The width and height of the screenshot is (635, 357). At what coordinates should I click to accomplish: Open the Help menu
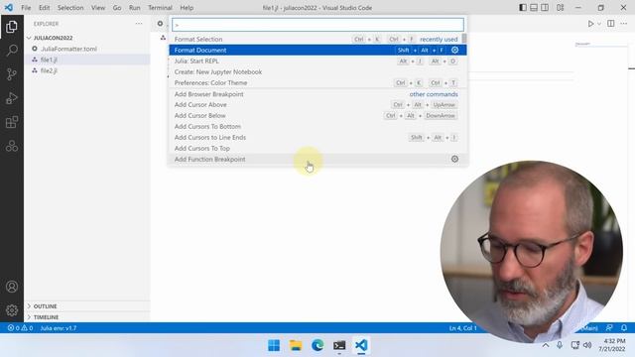coord(187,8)
